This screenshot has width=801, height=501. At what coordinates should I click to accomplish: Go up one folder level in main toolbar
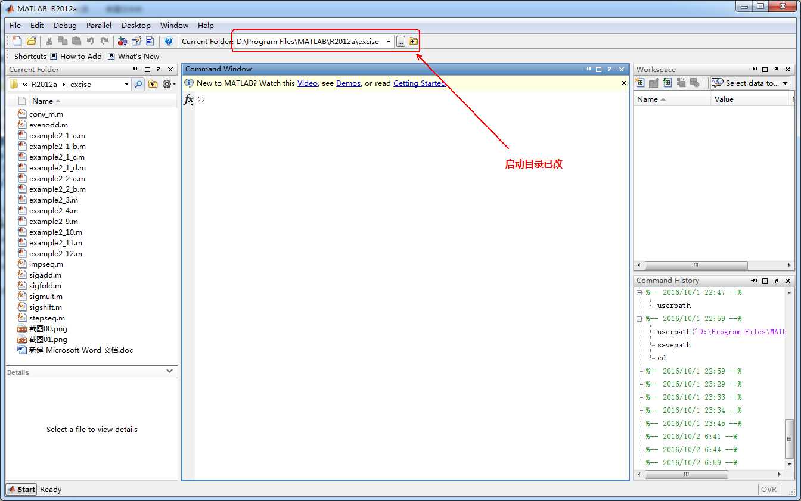point(413,42)
